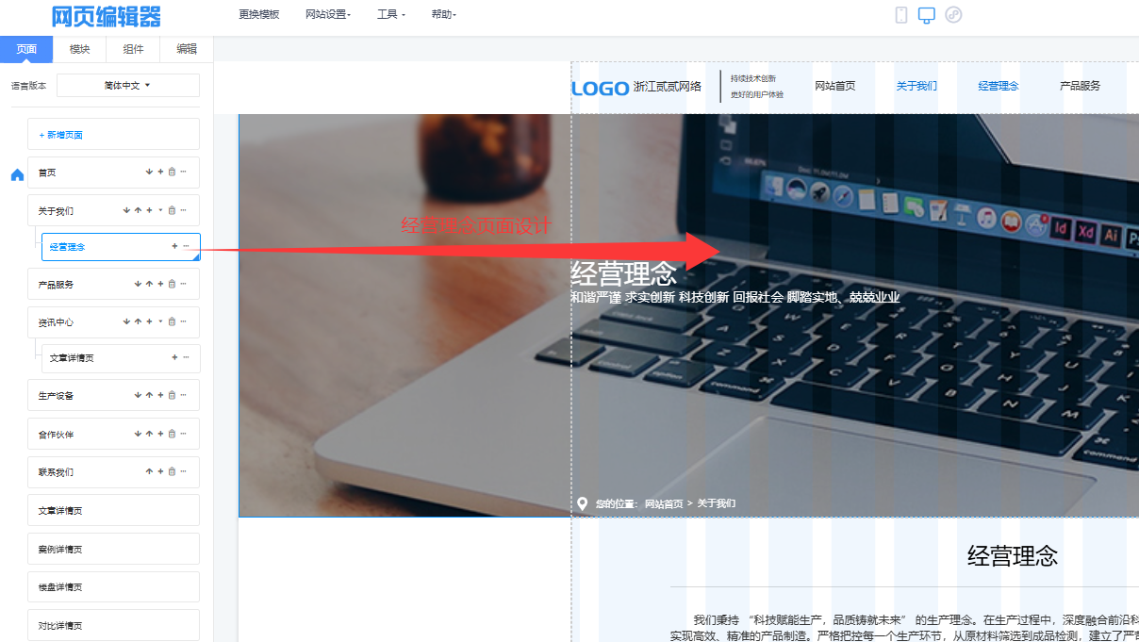This screenshot has height=642, width=1139.
Task: Open language dropdown 简体中文
Action: tap(128, 86)
